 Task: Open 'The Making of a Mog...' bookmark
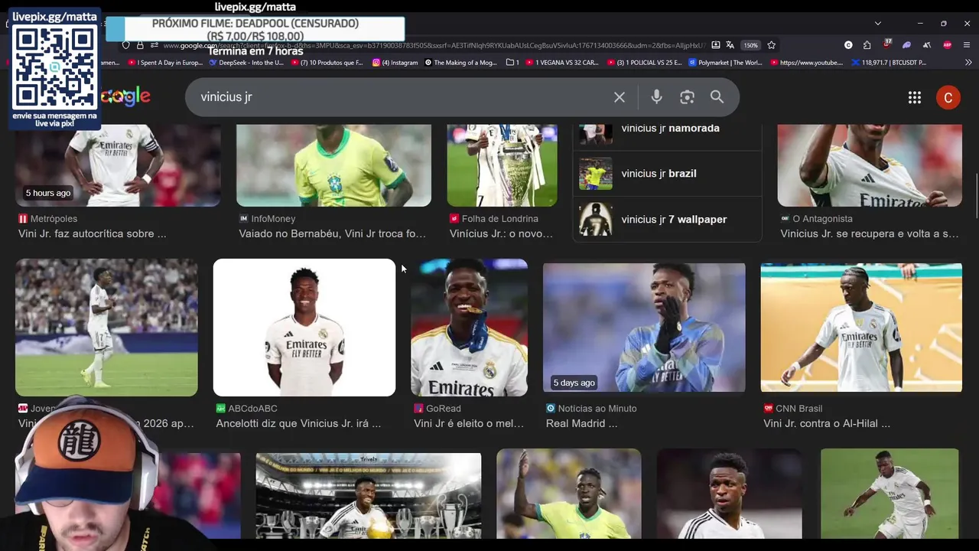click(461, 63)
